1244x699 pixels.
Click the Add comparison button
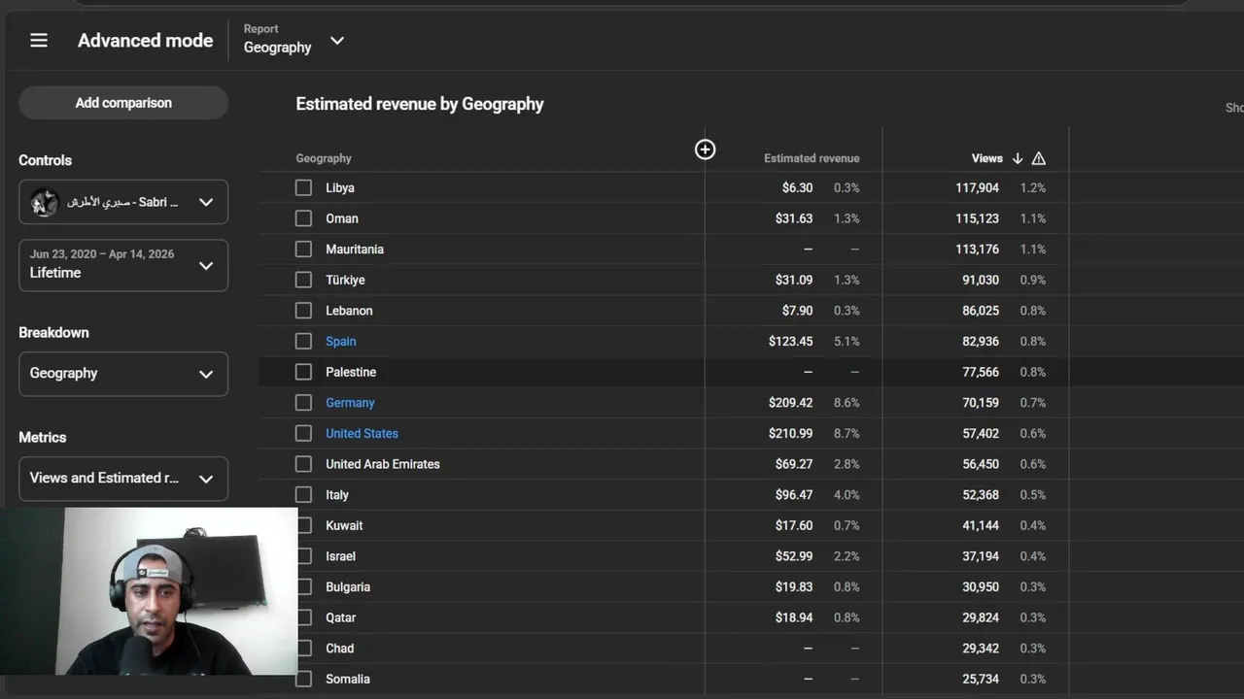123,103
